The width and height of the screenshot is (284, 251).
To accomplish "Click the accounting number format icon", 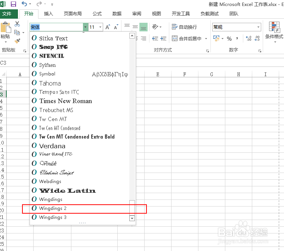I will pyautogui.click(x=216, y=38).
